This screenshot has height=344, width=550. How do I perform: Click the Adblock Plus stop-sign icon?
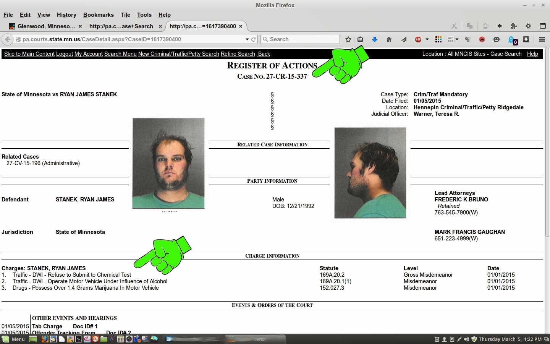tap(418, 39)
